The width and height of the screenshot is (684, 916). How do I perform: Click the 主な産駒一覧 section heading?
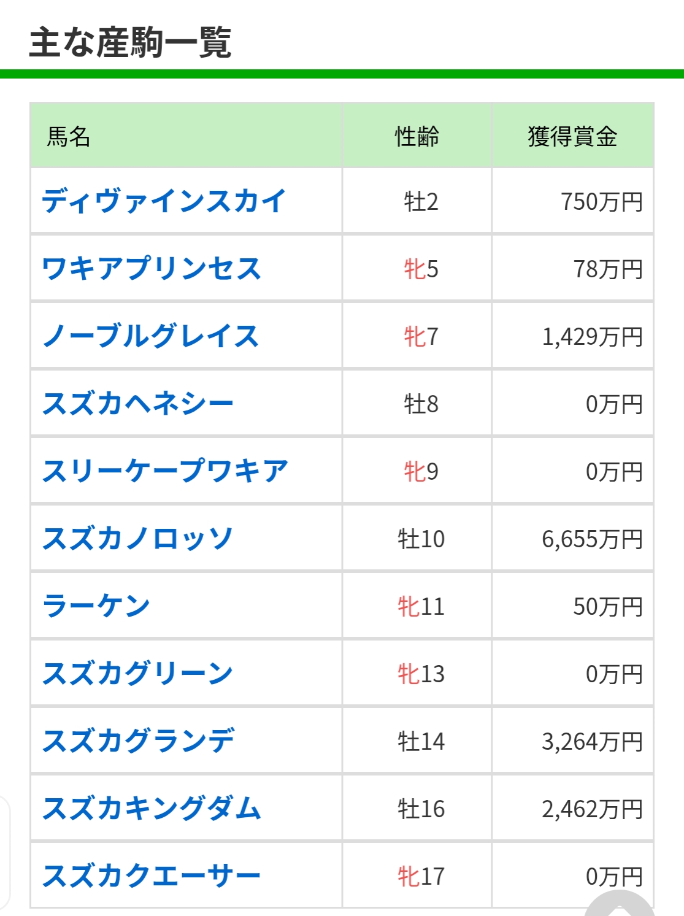[x=130, y=42]
